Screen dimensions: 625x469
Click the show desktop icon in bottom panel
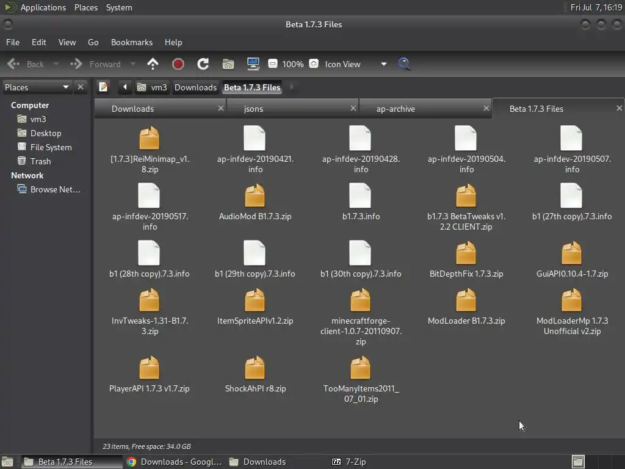(x=7, y=462)
